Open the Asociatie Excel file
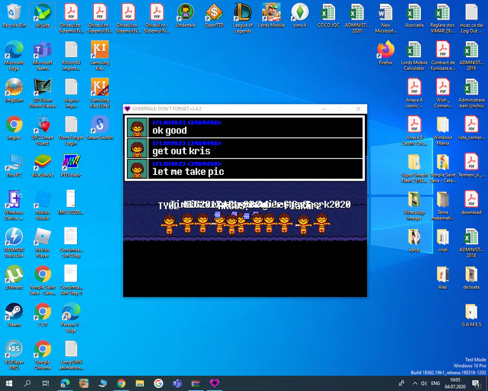This screenshot has height=391, width=488. click(x=414, y=16)
